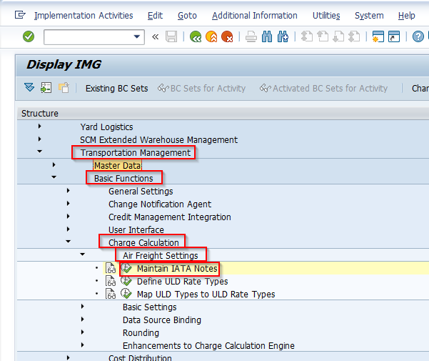Click the First Page icon

307,36
